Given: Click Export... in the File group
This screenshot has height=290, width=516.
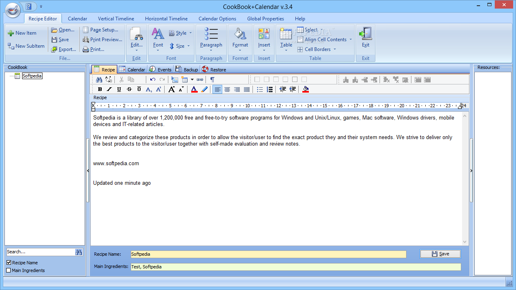Looking at the screenshot, I should point(63,49).
